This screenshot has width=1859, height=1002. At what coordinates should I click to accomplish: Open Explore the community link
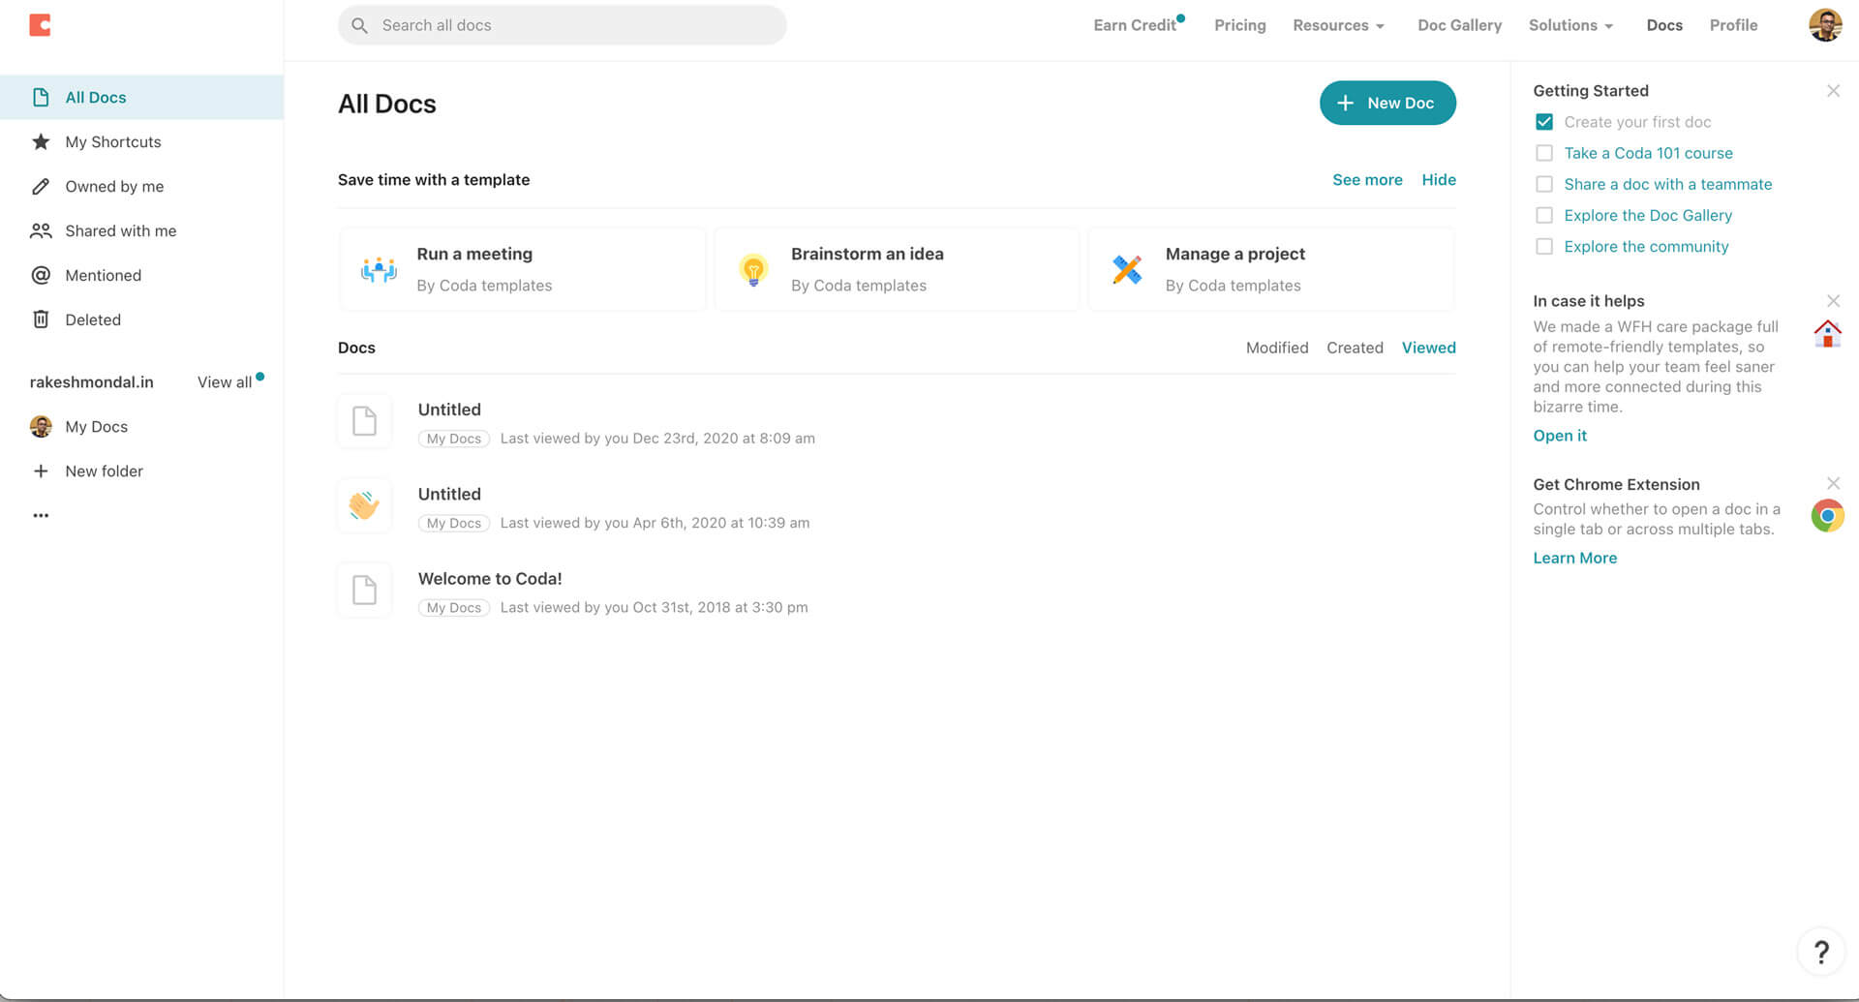(1646, 246)
